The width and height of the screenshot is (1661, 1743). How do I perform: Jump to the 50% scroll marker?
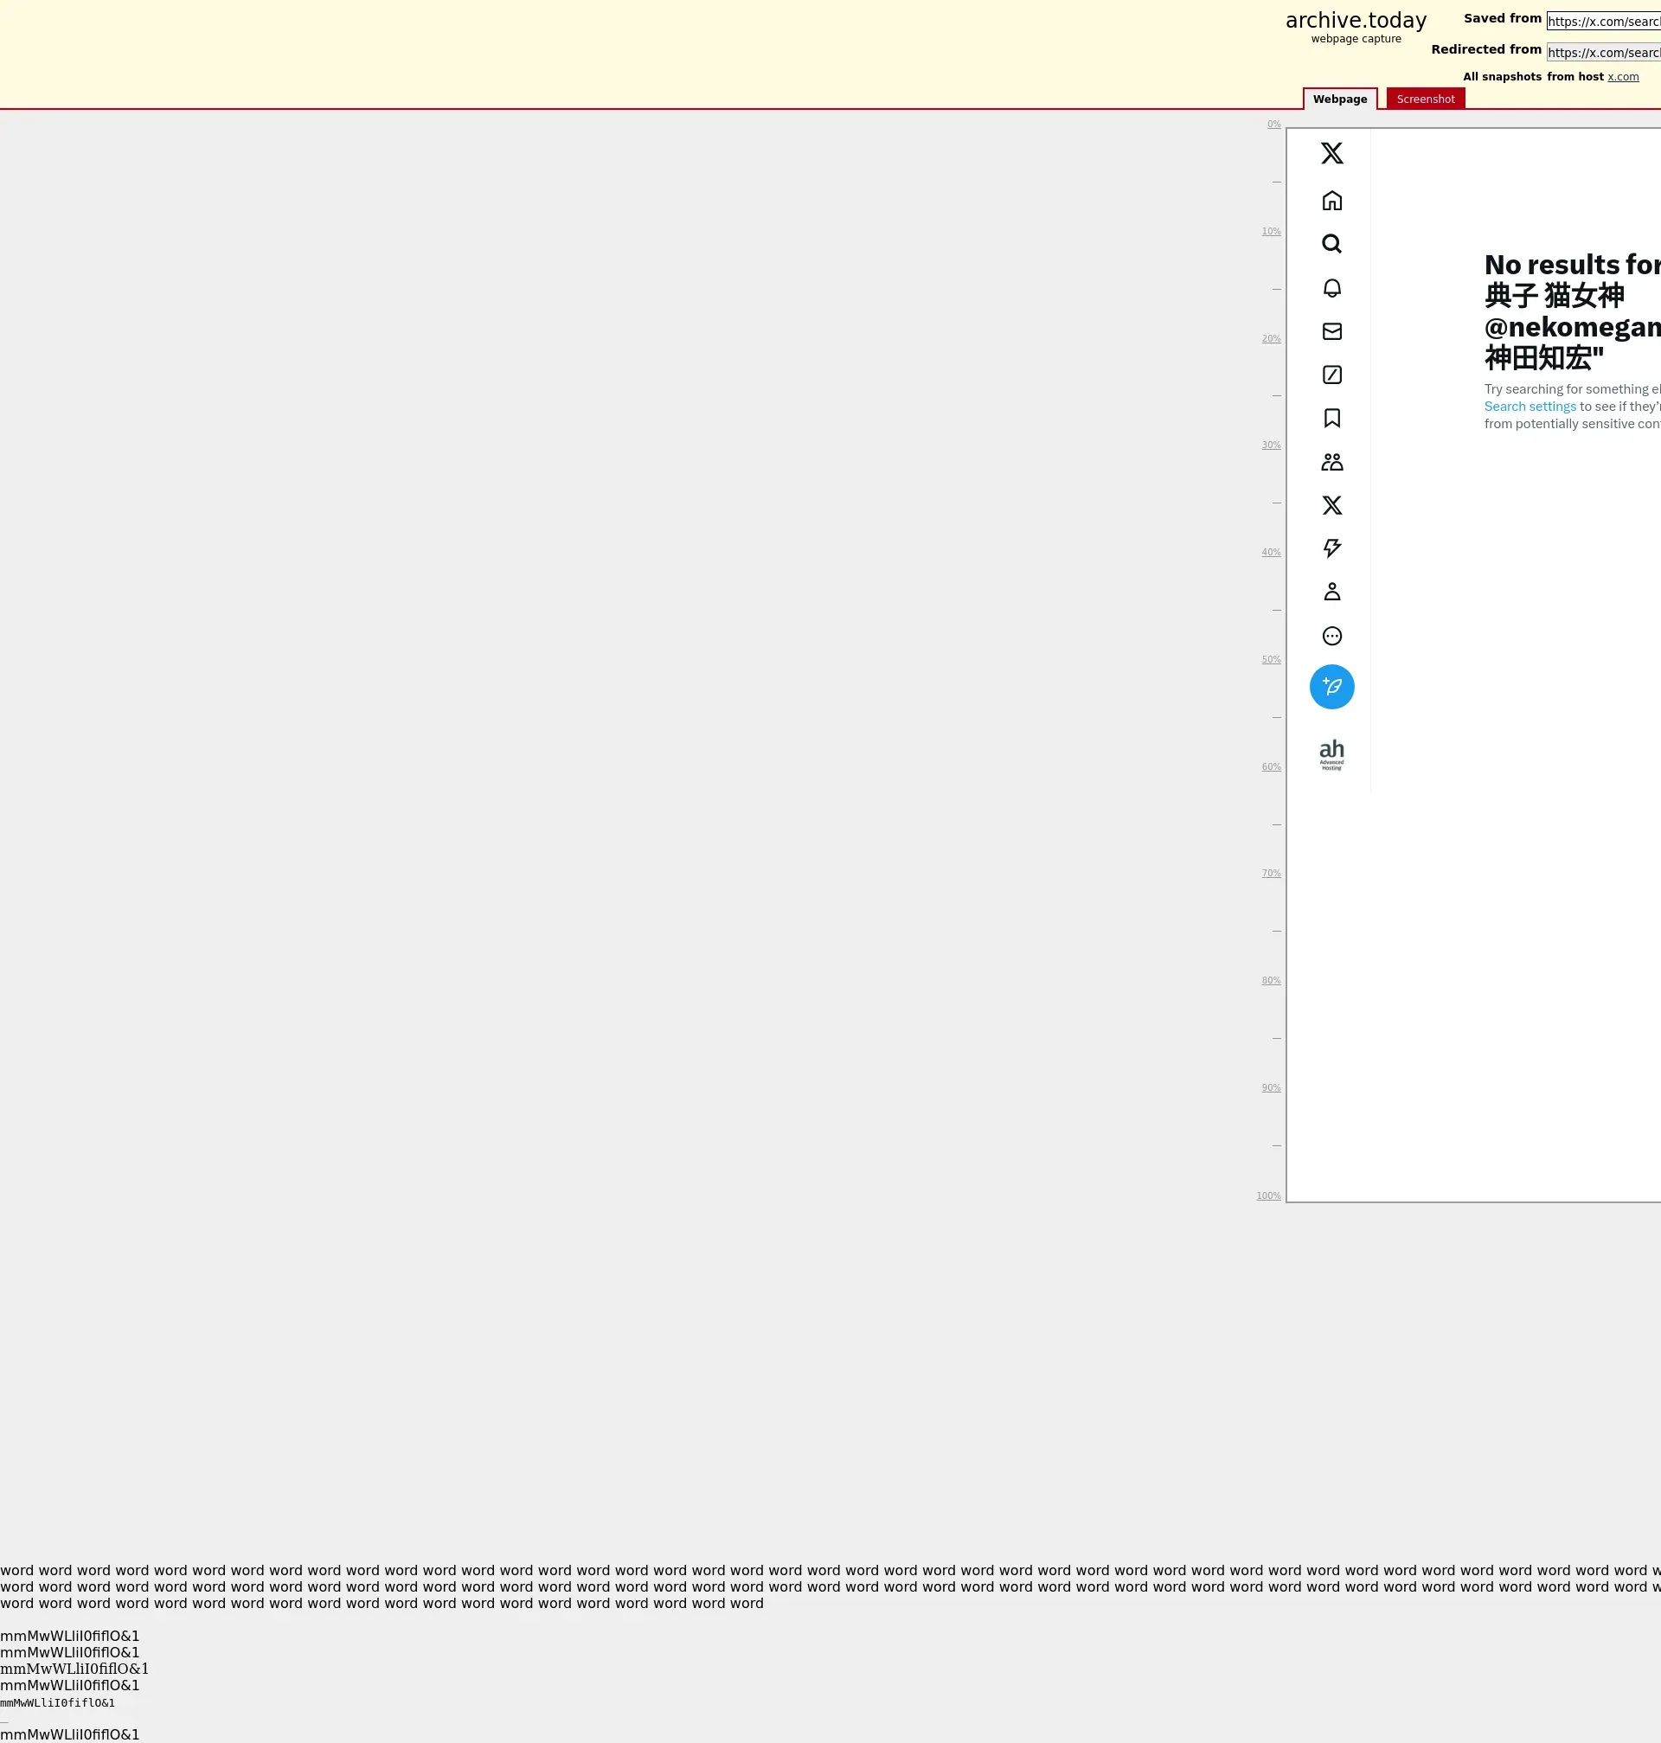click(1271, 659)
